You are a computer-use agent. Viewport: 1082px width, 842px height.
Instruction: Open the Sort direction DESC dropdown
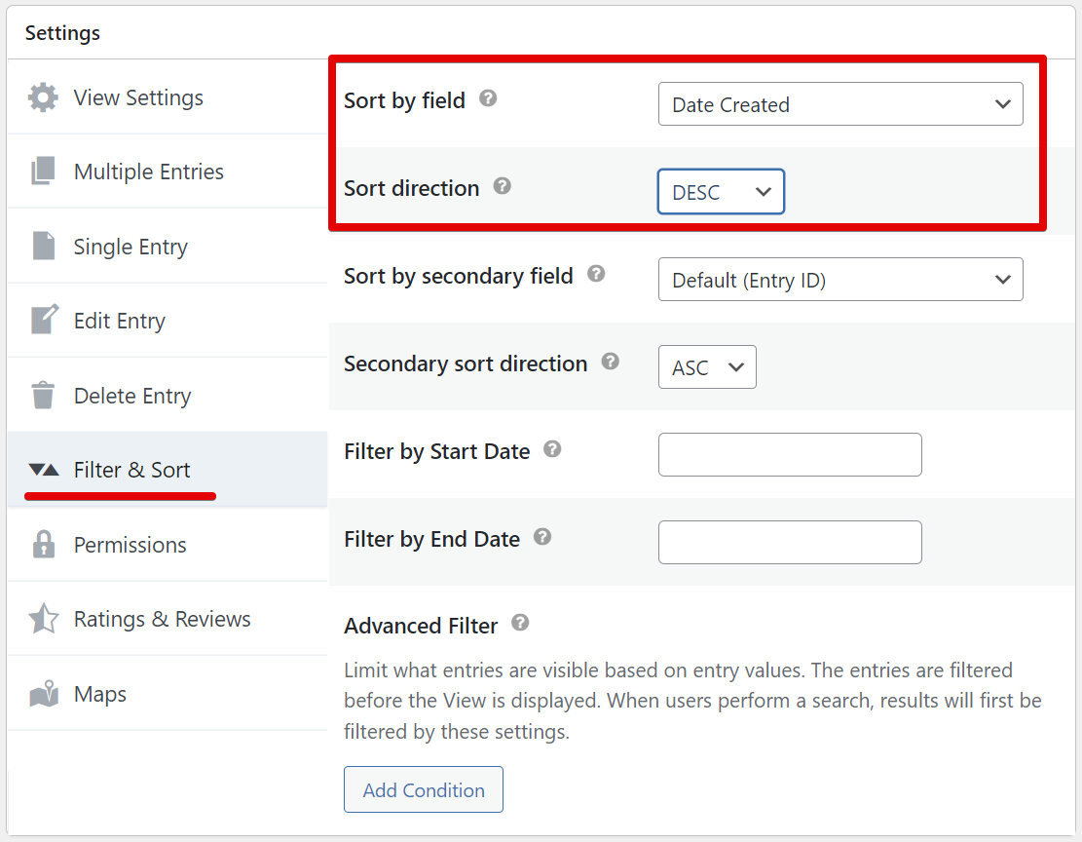point(721,192)
